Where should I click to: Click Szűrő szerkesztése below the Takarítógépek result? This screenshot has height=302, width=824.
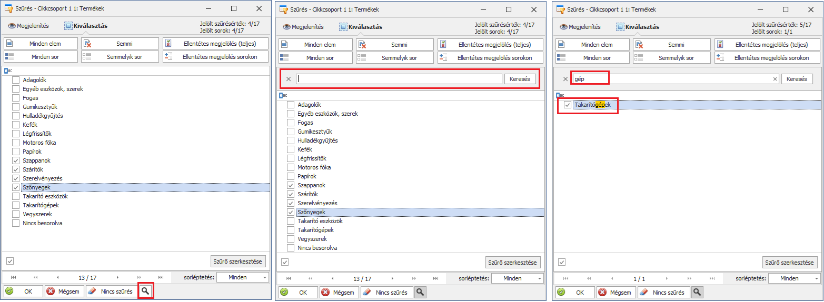tap(788, 262)
